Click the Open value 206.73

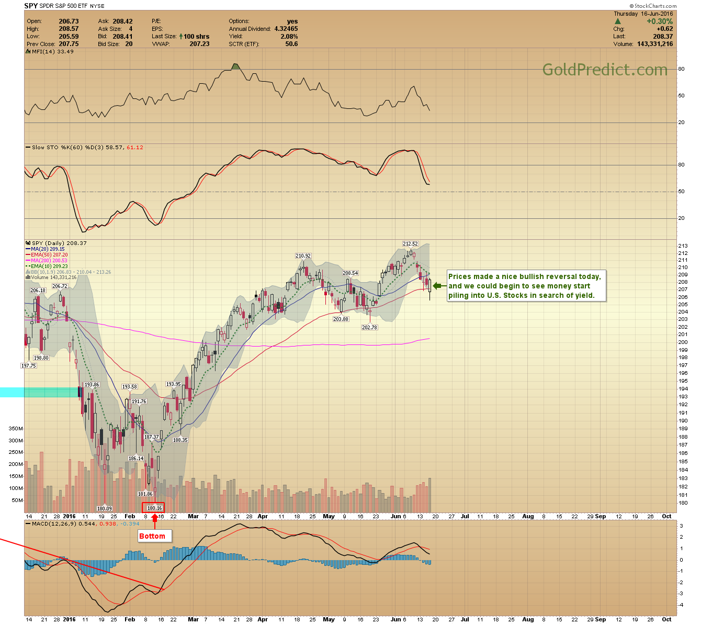pos(69,21)
